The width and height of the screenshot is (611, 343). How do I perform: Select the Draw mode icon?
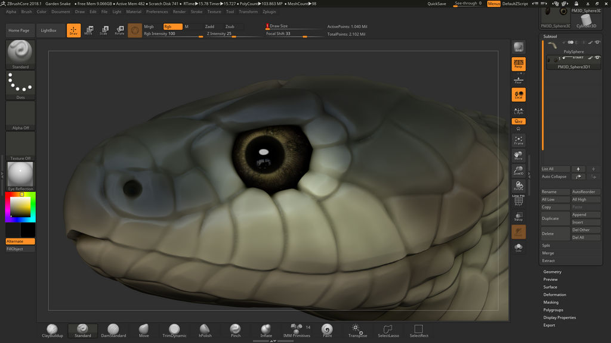tap(73, 30)
